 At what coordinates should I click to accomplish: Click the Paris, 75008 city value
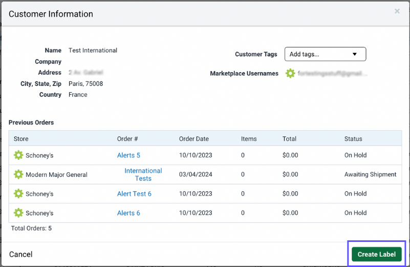(x=86, y=84)
